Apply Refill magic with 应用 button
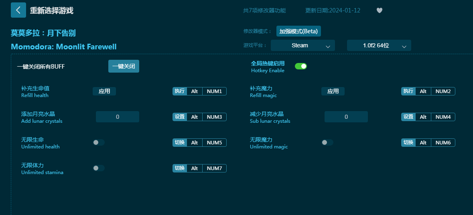Image resolution: width=473 pixels, height=215 pixels. (x=333, y=91)
